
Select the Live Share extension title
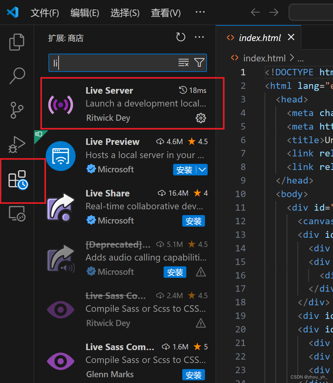108,193
